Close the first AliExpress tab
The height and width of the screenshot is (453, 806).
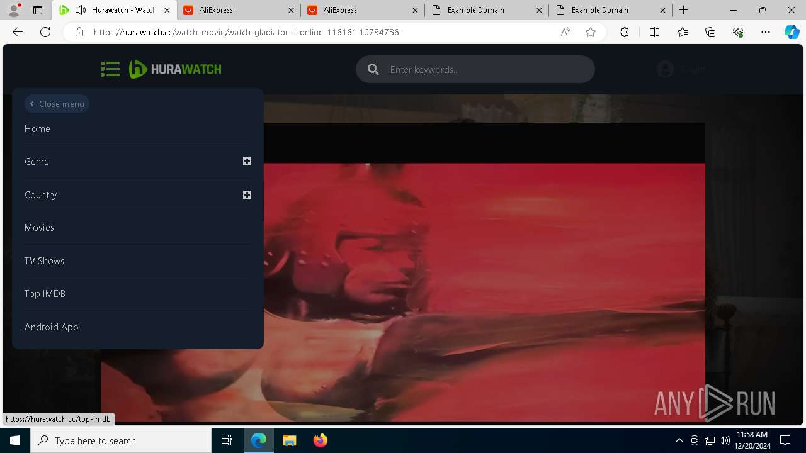[x=291, y=10]
